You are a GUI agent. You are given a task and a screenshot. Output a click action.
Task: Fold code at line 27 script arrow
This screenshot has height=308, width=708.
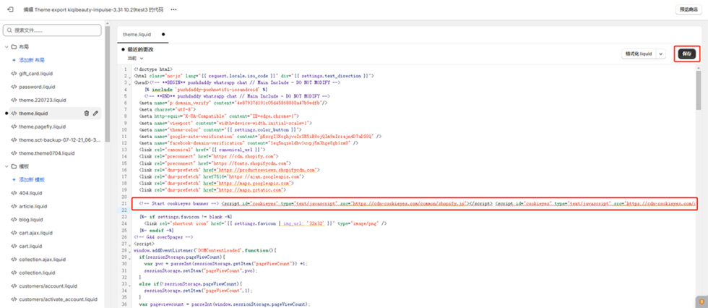tap(131, 244)
